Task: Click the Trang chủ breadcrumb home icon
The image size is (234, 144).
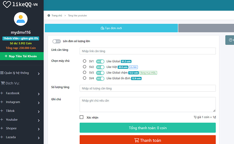Action: point(49,16)
